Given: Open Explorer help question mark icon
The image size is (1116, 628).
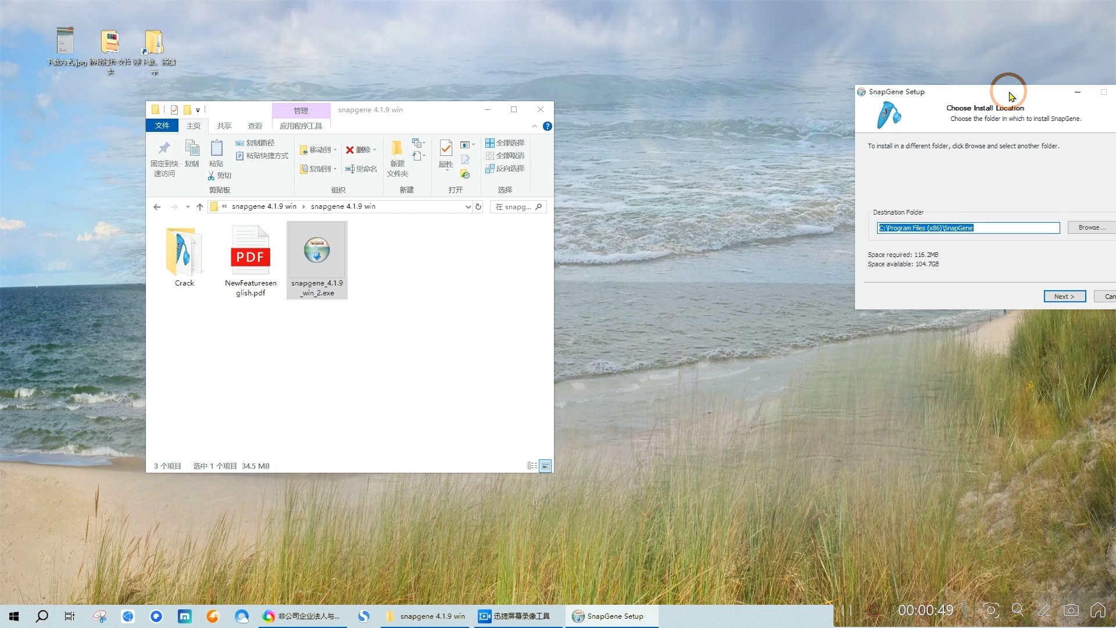Looking at the screenshot, I should click(547, 126).
